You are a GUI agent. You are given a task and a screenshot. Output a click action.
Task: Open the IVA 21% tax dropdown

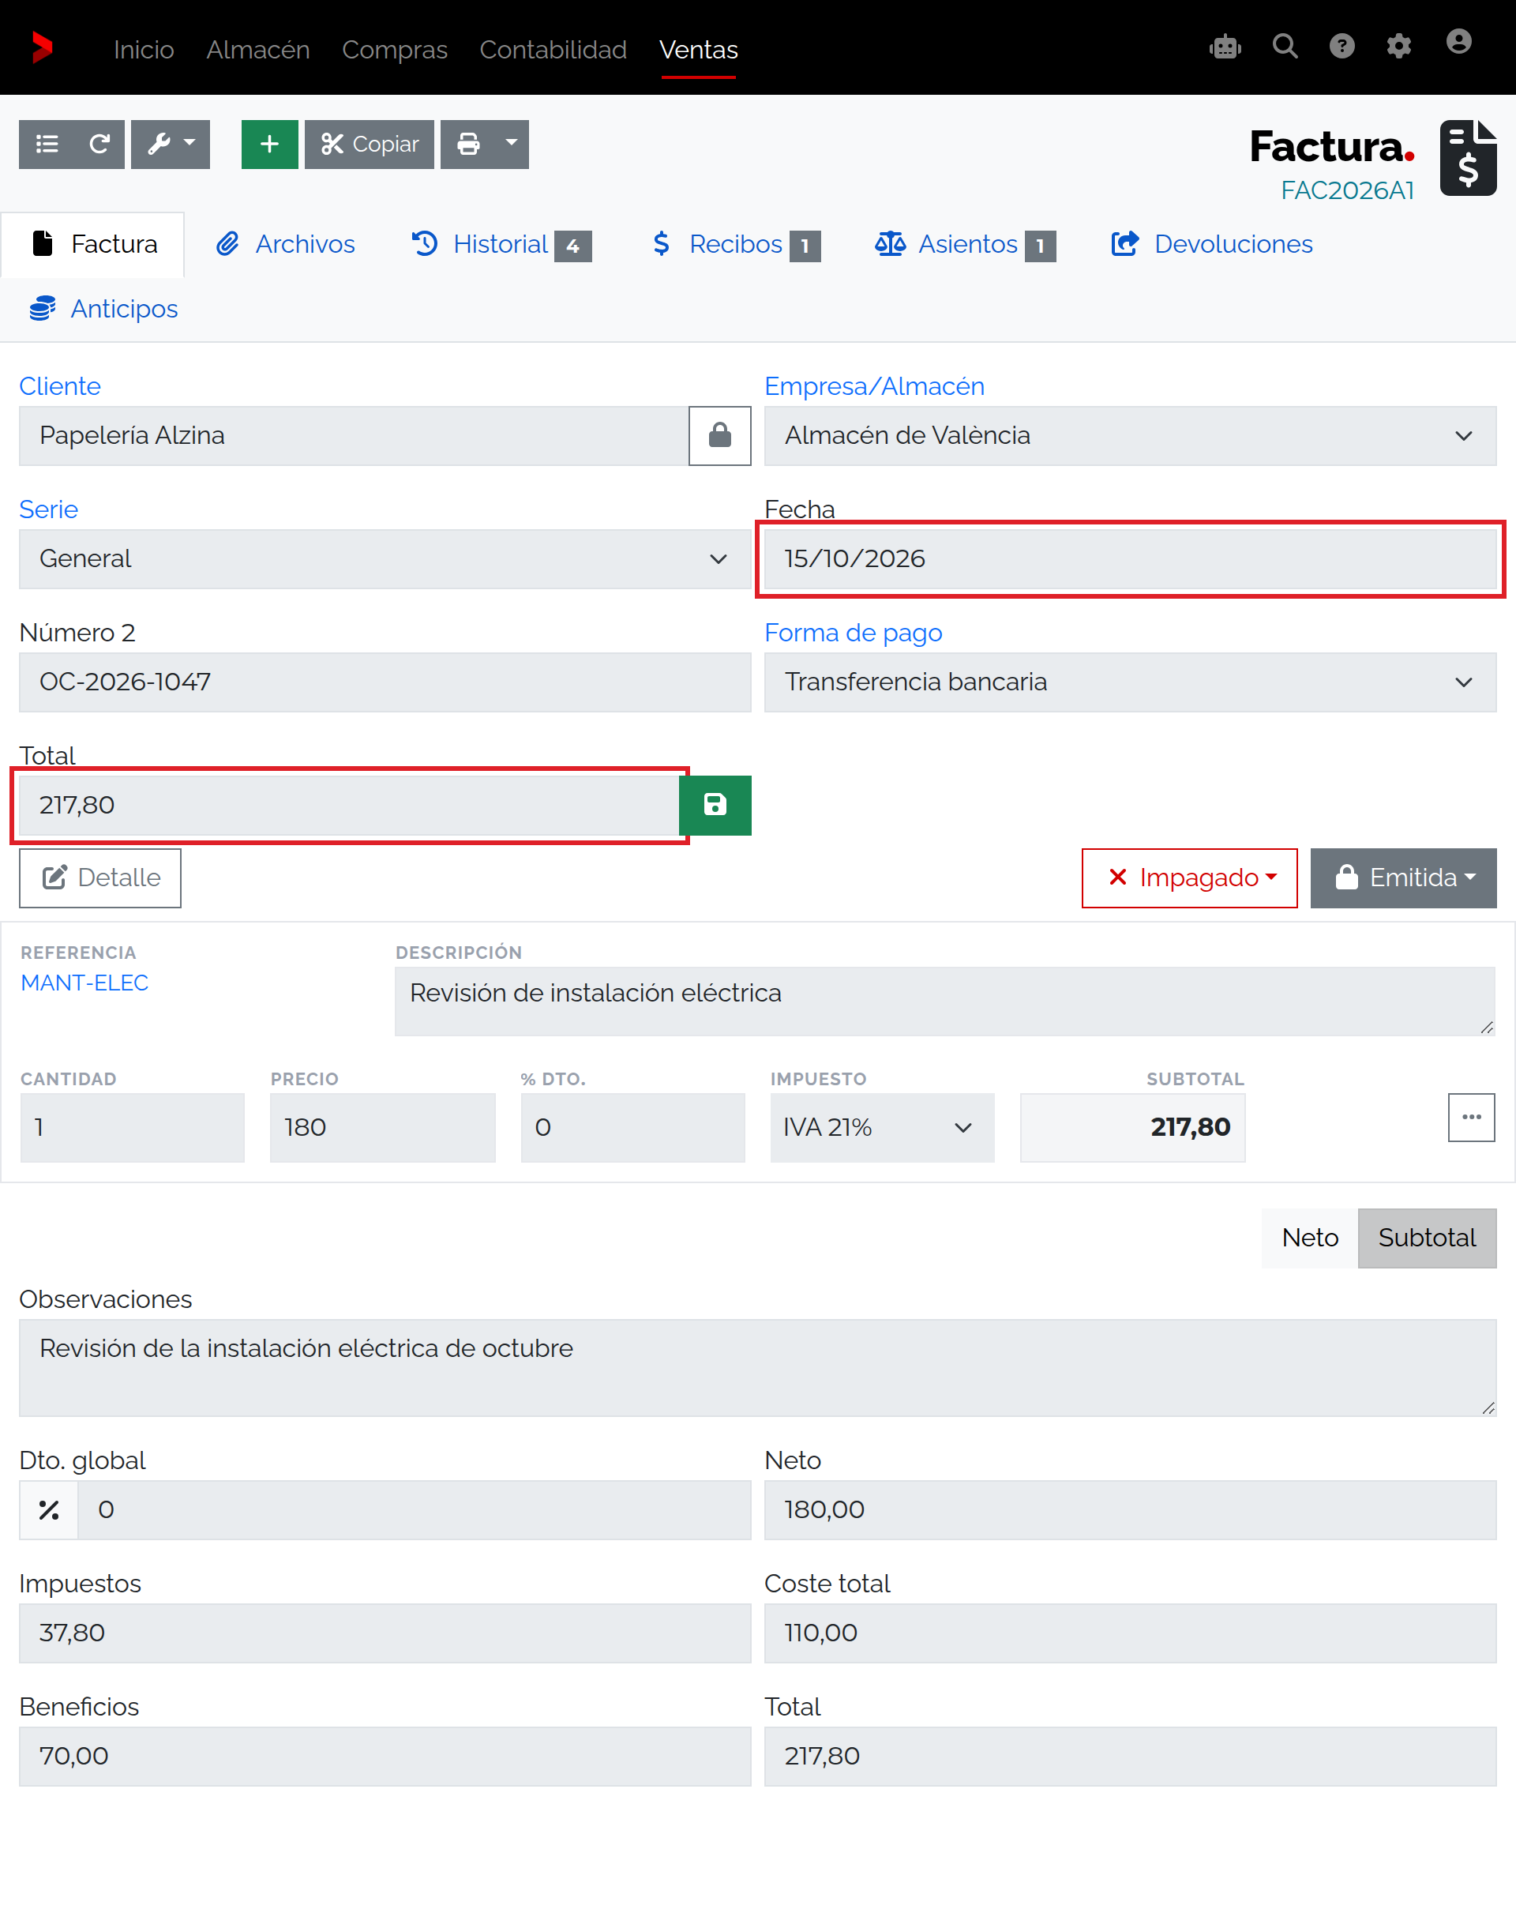pos(882,1127)
